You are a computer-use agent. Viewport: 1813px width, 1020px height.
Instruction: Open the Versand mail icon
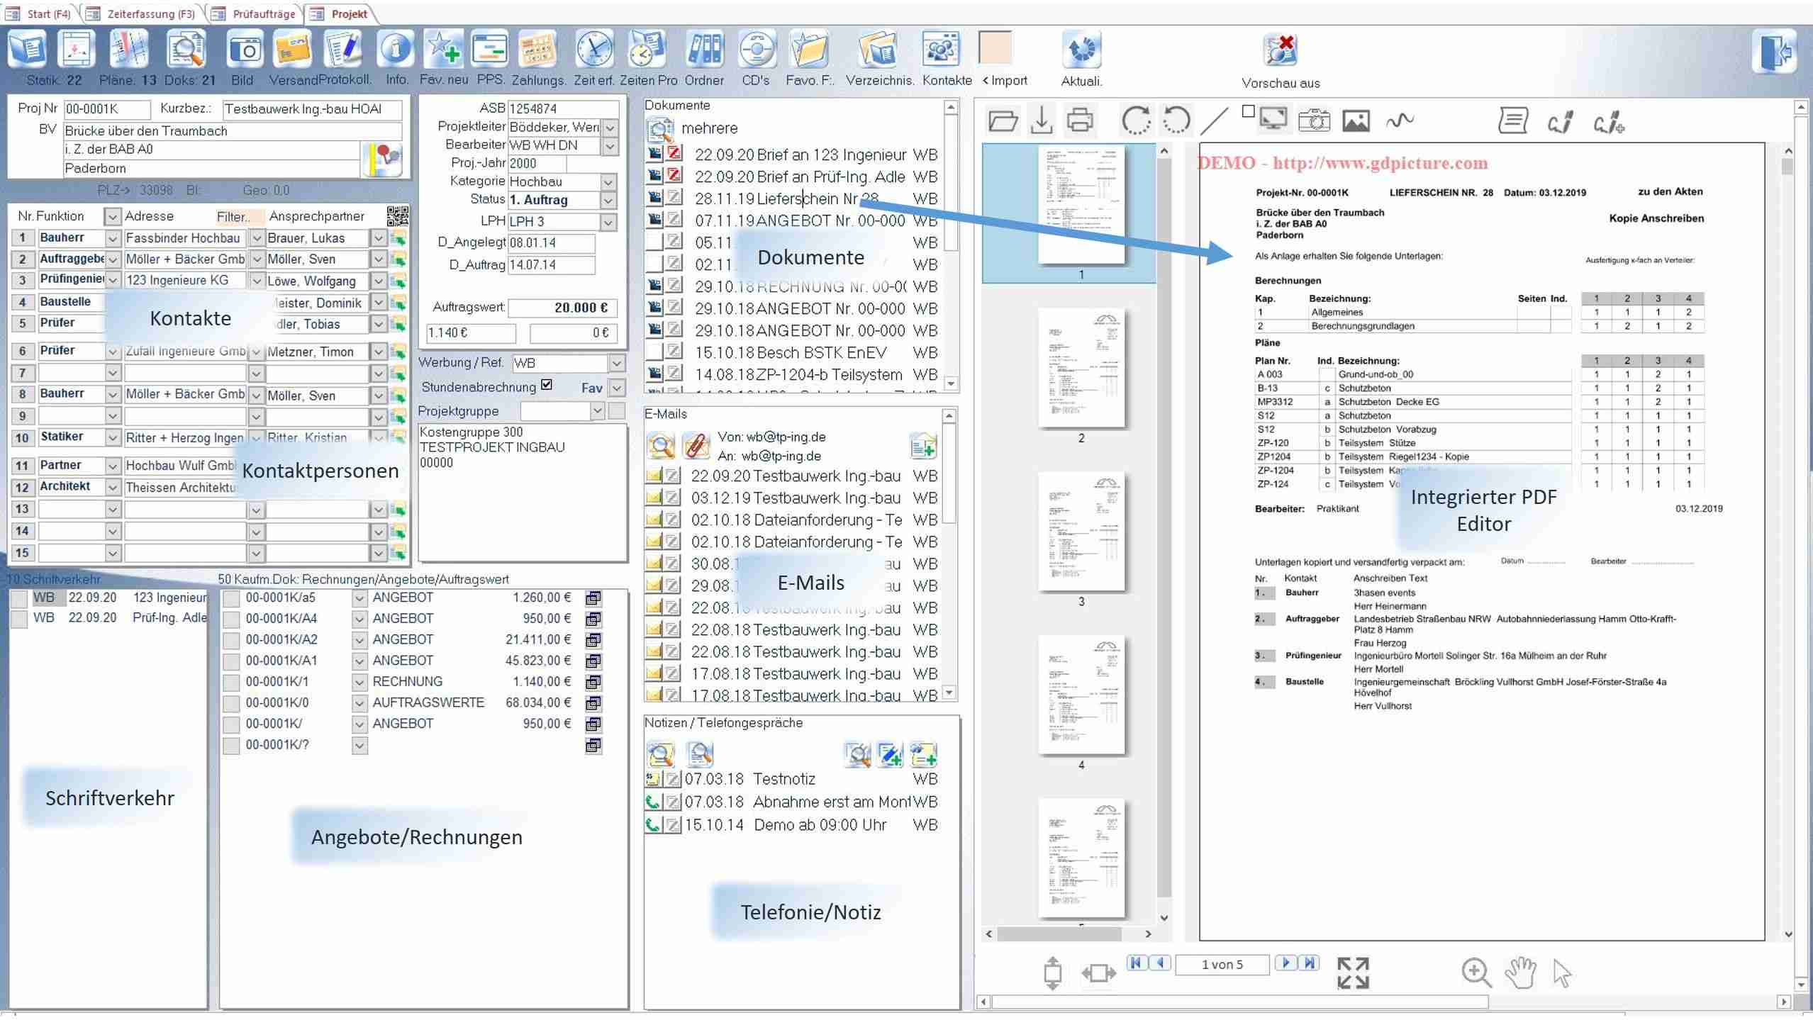(292, 50)
